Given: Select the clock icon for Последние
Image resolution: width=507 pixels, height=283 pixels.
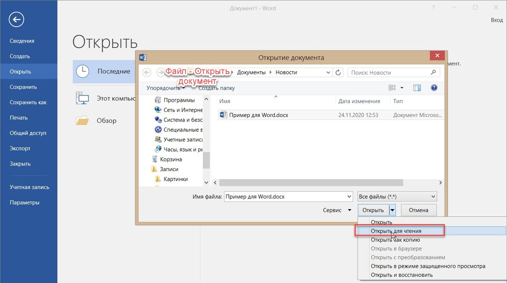Looking at the screenshot, I should coord(82,71).
